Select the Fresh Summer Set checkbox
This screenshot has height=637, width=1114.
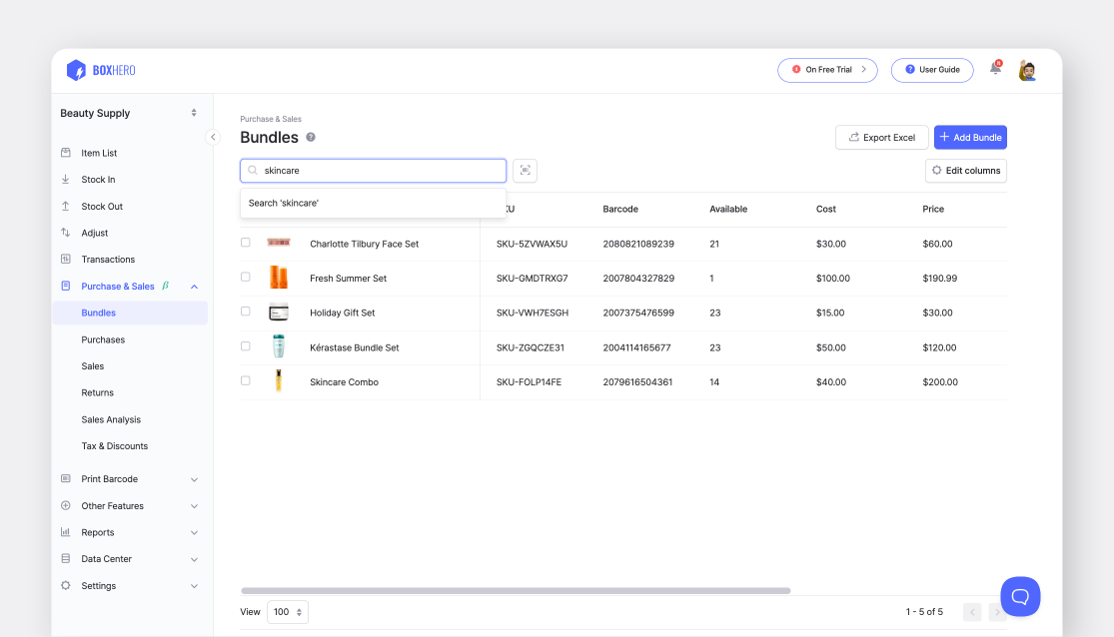click(245, 278)
